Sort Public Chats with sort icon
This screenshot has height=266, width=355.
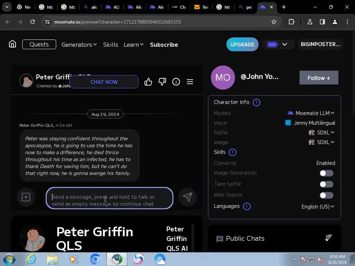(328, 238)
